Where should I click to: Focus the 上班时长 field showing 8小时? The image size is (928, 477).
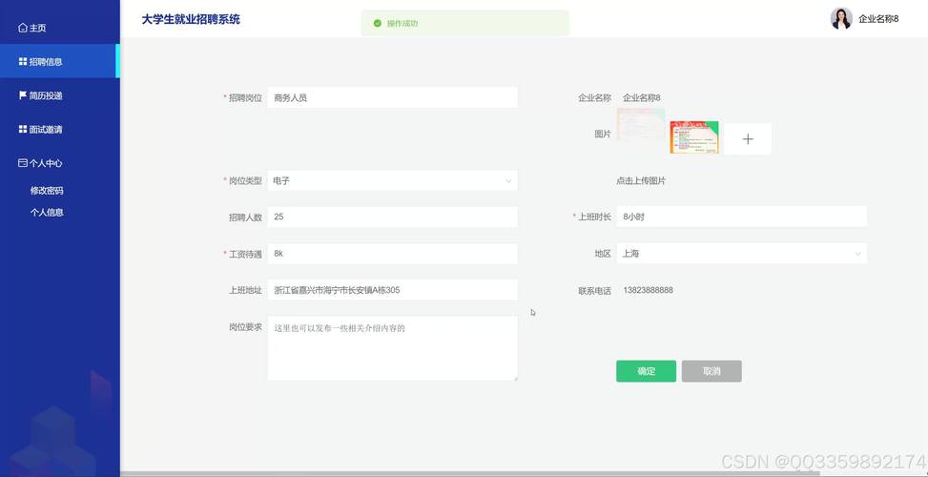742,217
